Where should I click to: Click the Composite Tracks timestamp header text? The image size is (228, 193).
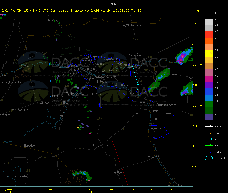coord(72,11)
